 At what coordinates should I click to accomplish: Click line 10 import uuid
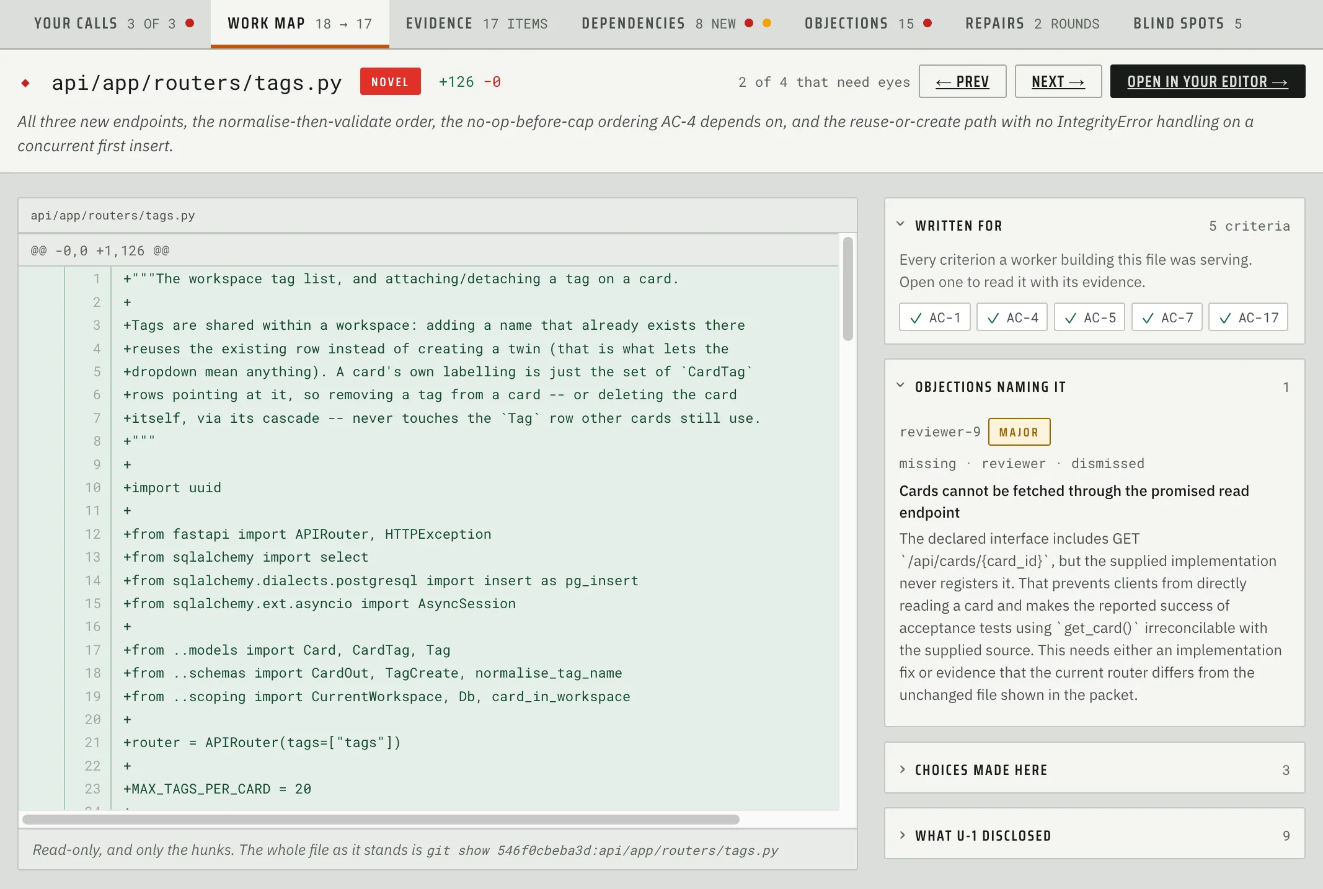point(172,488)
